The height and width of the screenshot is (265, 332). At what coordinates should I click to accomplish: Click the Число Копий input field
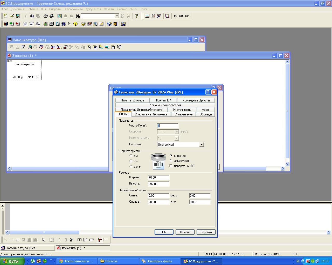tap(168, 126)
